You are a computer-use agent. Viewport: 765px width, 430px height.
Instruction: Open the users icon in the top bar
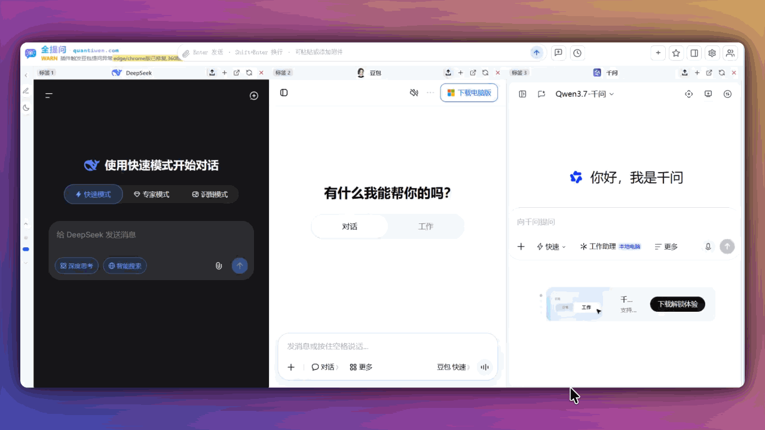point(730,53)
